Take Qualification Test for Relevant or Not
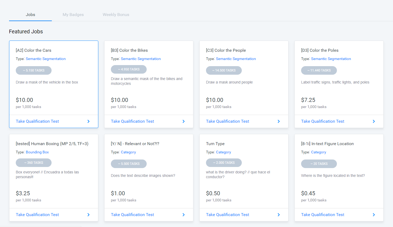This screenshot has width=393, height=227. click(133, 215)
